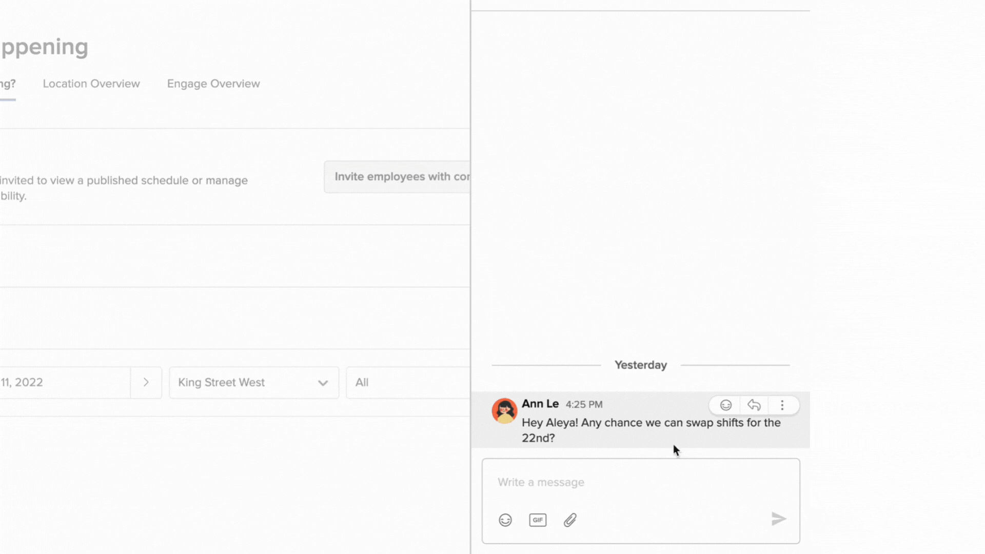
Task: Advance to the next schedule date
Action: [x=146, y=382]
